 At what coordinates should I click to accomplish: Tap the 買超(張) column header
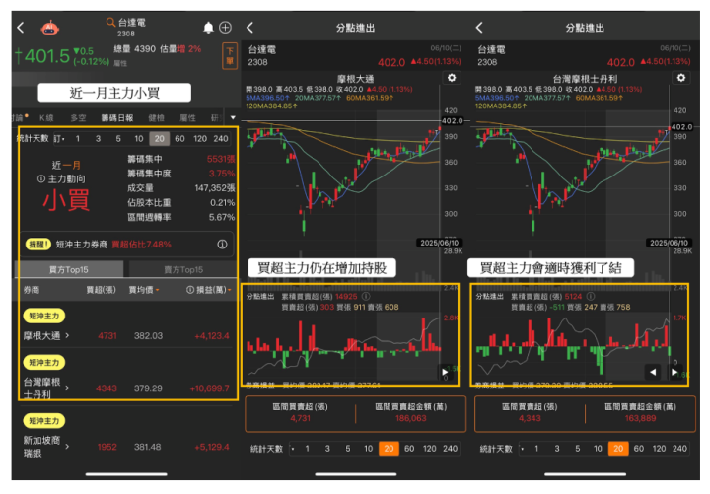(101, 290)
